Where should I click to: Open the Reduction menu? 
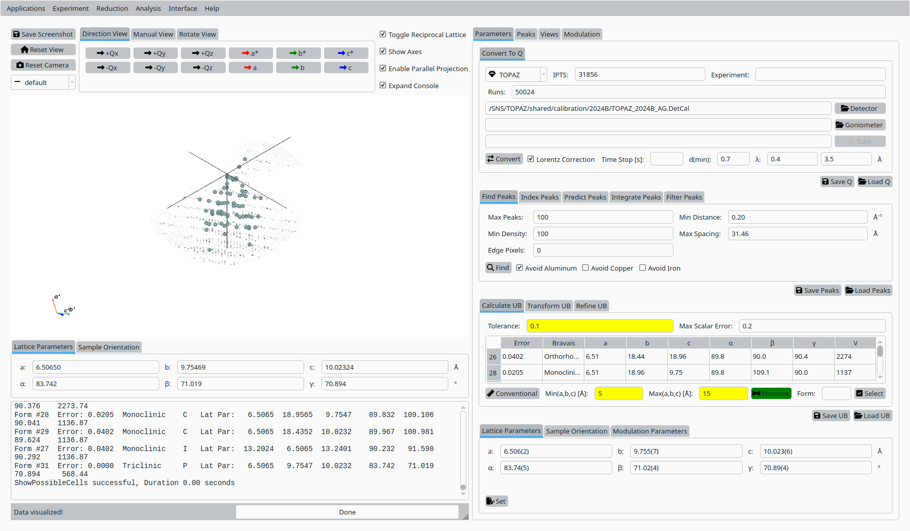(x=112, y=8)
